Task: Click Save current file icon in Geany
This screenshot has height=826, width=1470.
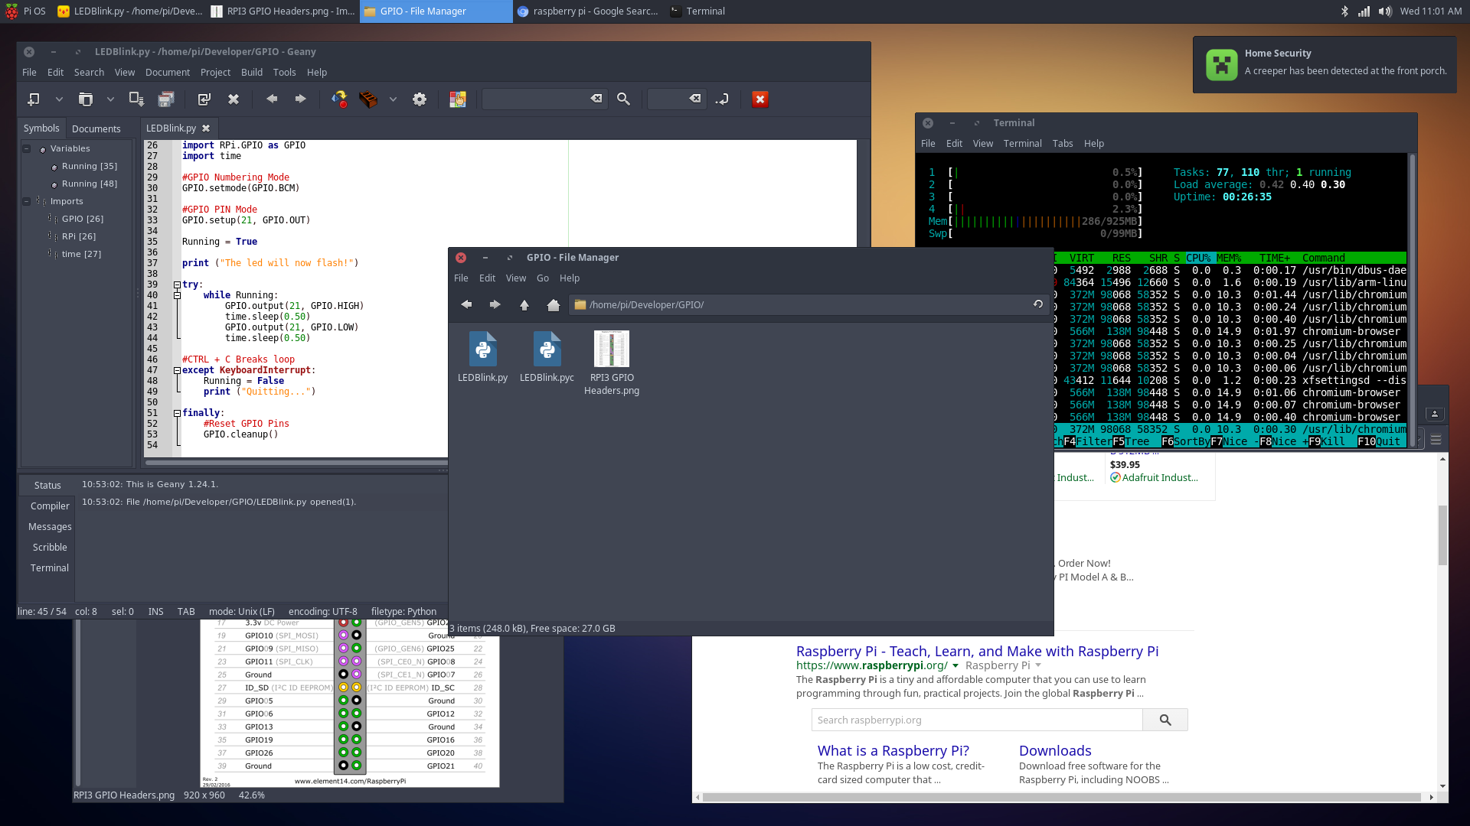Action: click(136, 99)
